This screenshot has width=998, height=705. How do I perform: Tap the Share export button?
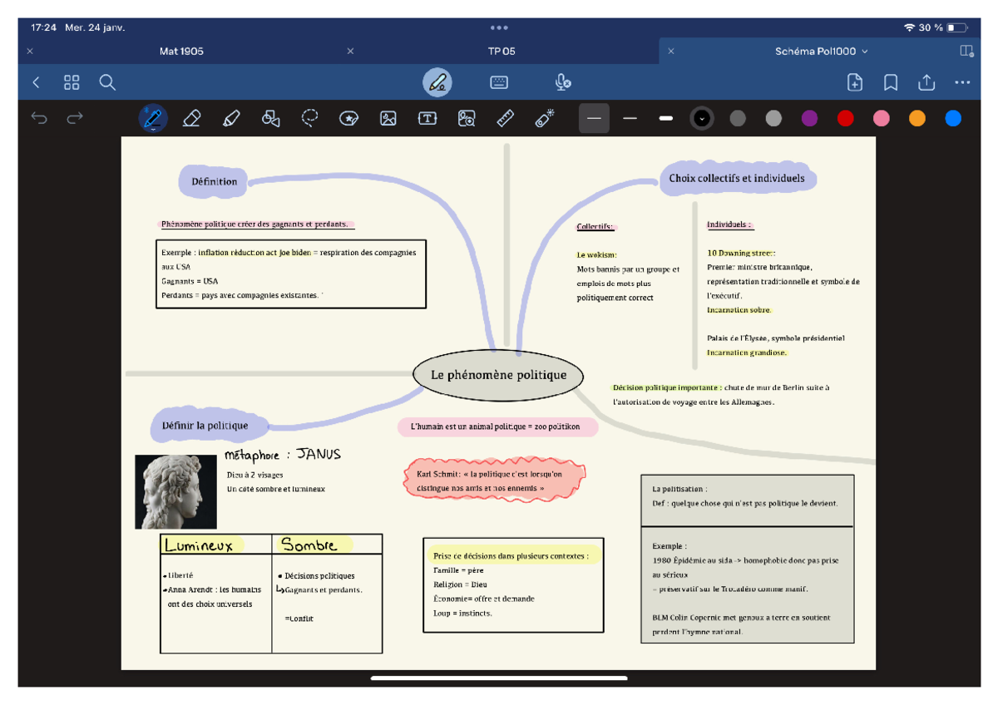tap(926, 82)
